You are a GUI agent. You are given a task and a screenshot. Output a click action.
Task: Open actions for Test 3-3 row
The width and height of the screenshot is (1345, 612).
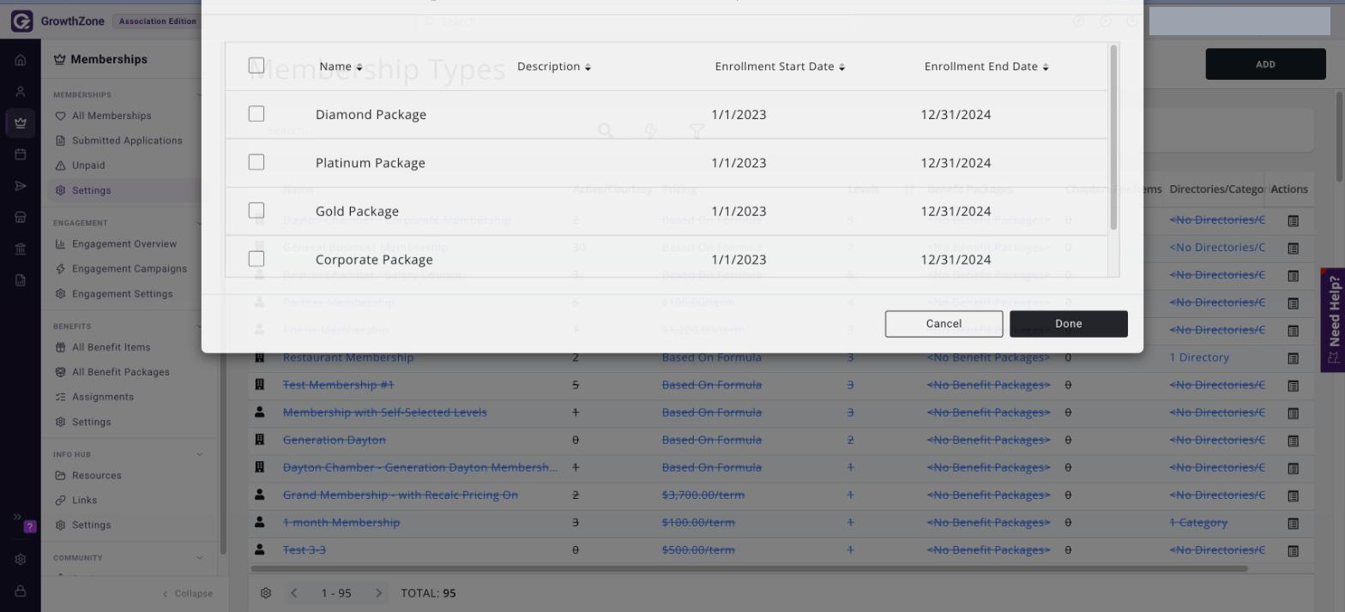pos(1293,550)
